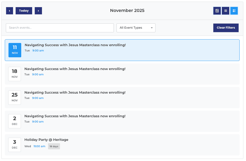The width and height of the screenshot is (246, 161).
Task: Go to the previous month arrow
Action: coord(10,11)
